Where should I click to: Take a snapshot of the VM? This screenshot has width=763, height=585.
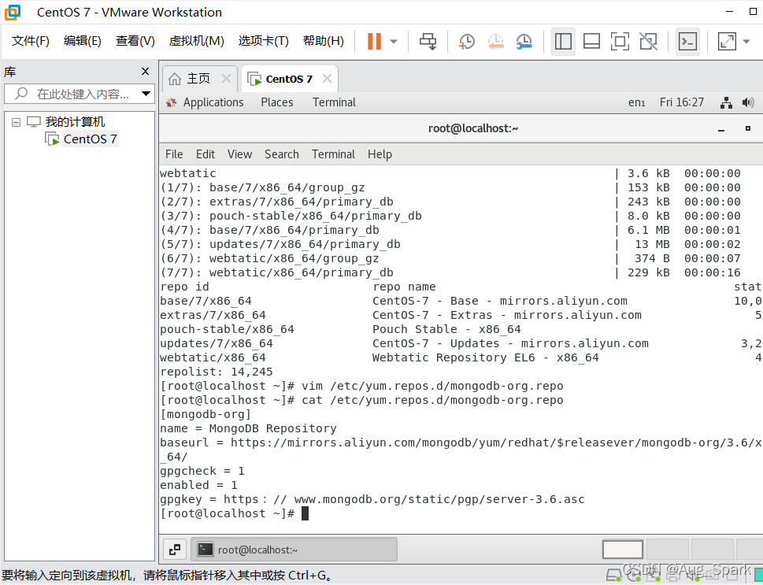(x=467, y=42)
